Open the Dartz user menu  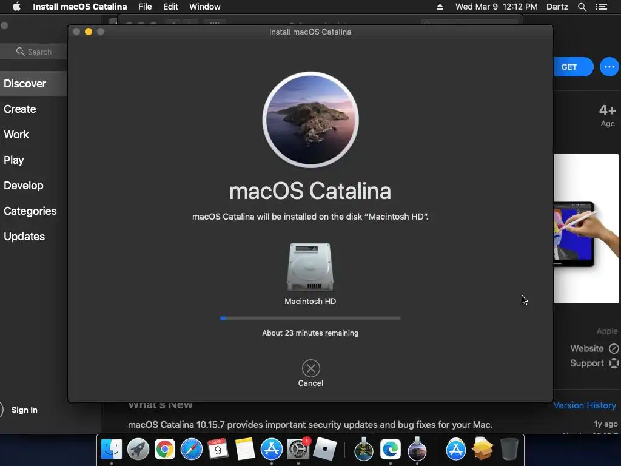(x=557, y=7)
